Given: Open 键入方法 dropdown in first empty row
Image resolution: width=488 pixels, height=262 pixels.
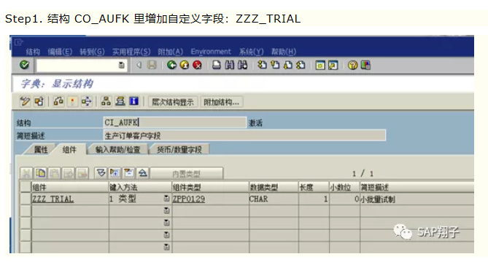Looking at the screenshot, I should [x=167, y=211].
